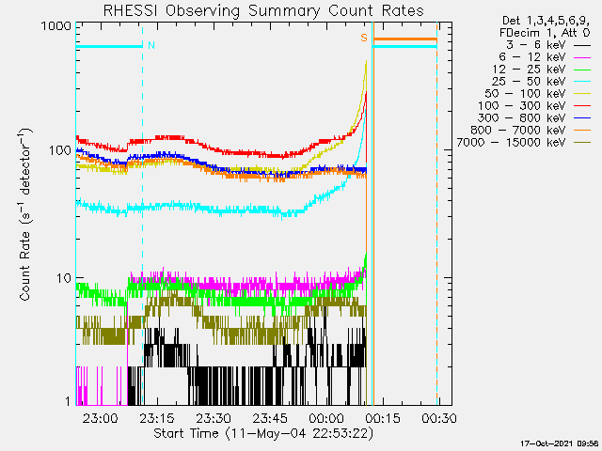Select the '25 - 50 keV' legend label

529,82
